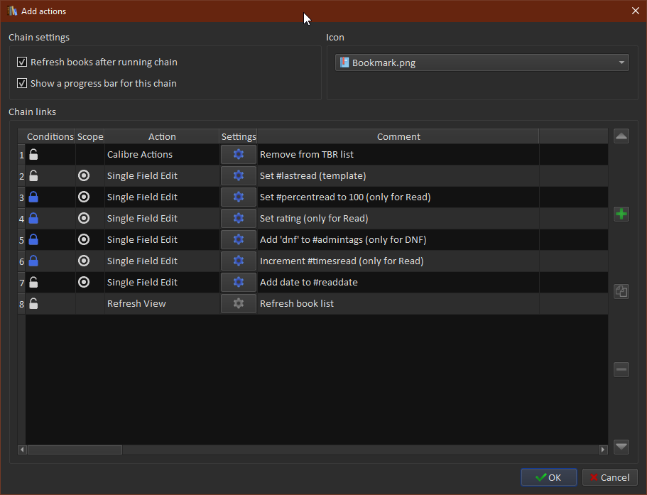Click open lock condition icon on row 7

(x=33, y=282)
